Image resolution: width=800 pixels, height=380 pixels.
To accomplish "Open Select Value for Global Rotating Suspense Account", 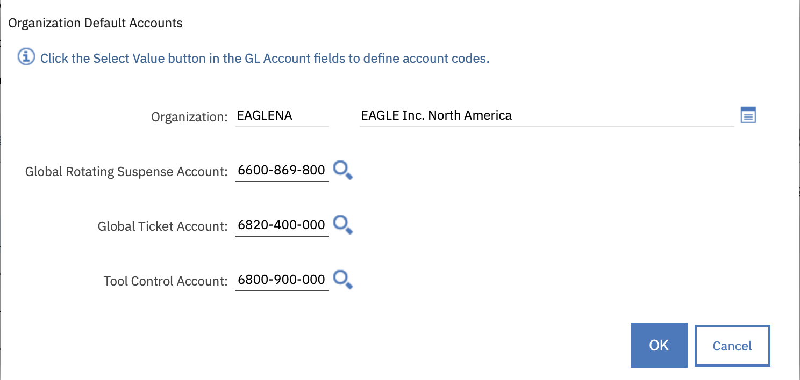I will point(342,170).
